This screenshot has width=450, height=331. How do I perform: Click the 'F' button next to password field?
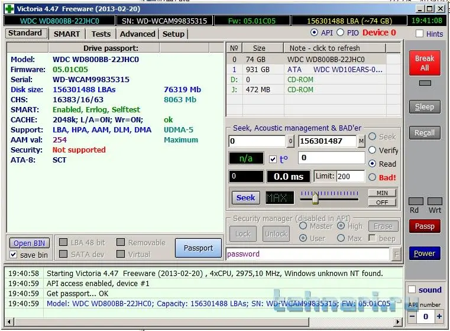click(396, 254)
